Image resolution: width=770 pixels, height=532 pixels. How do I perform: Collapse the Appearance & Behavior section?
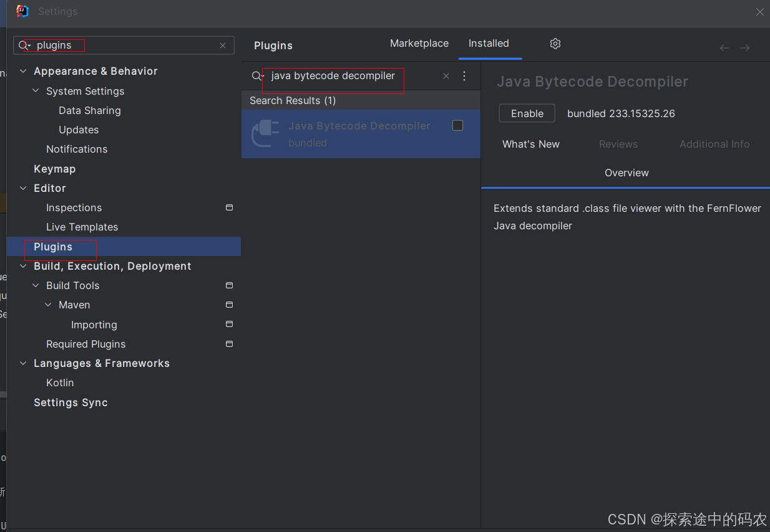click(23, 71)
